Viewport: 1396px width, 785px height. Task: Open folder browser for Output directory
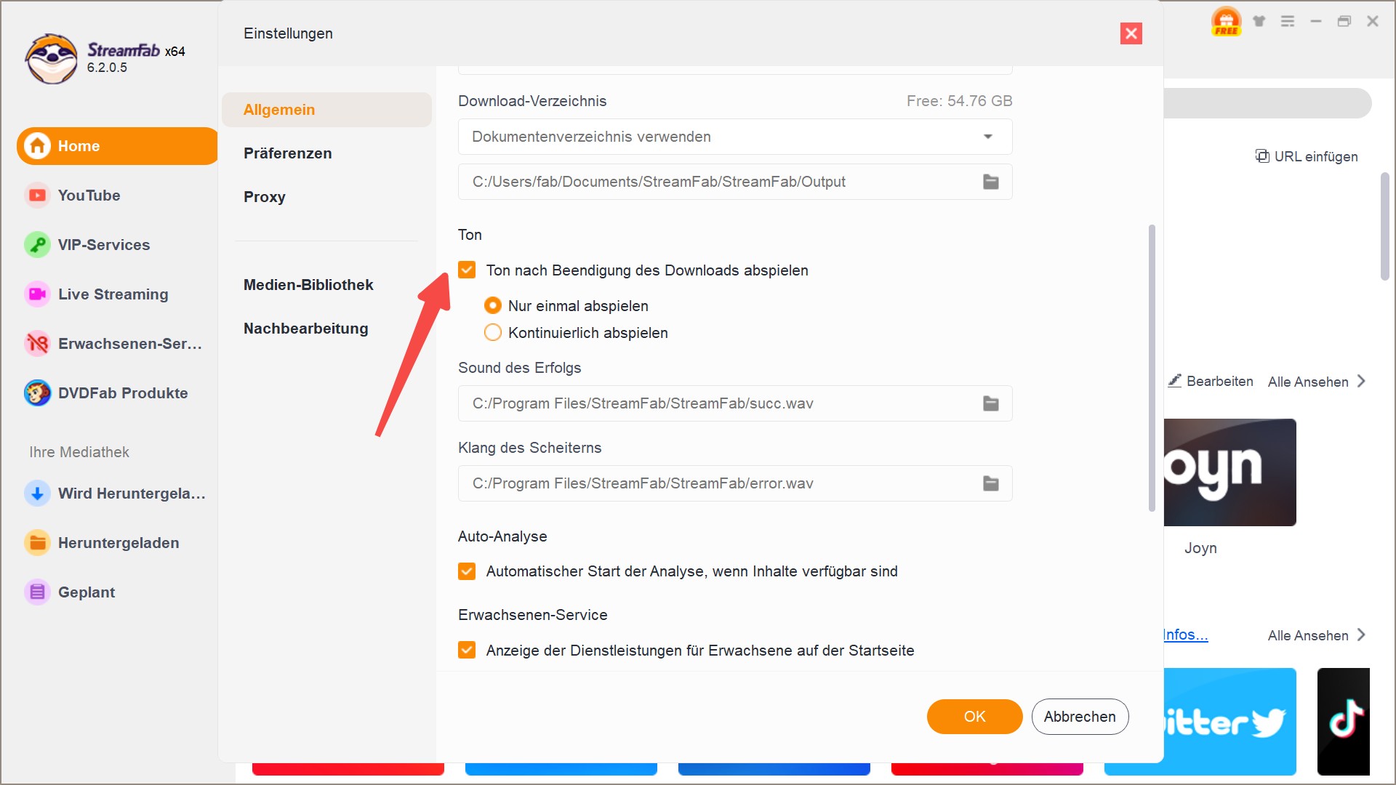(992, 180)
